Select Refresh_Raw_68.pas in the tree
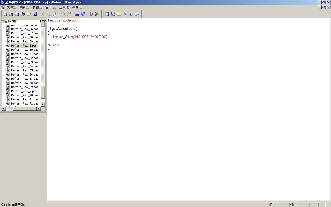This screenshot has width=331, height=207. tap(25, 83)
